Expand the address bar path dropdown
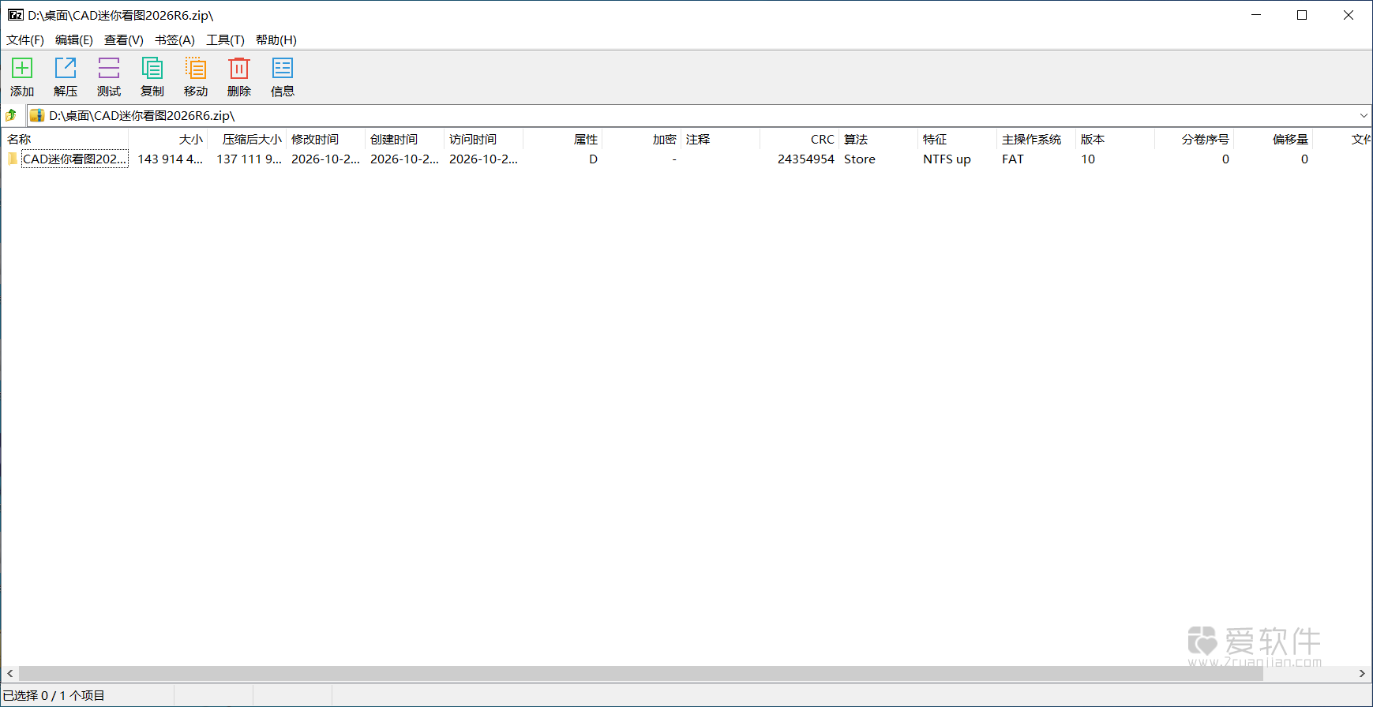Screen dimensions: 1373x707 pos(1364,115)
